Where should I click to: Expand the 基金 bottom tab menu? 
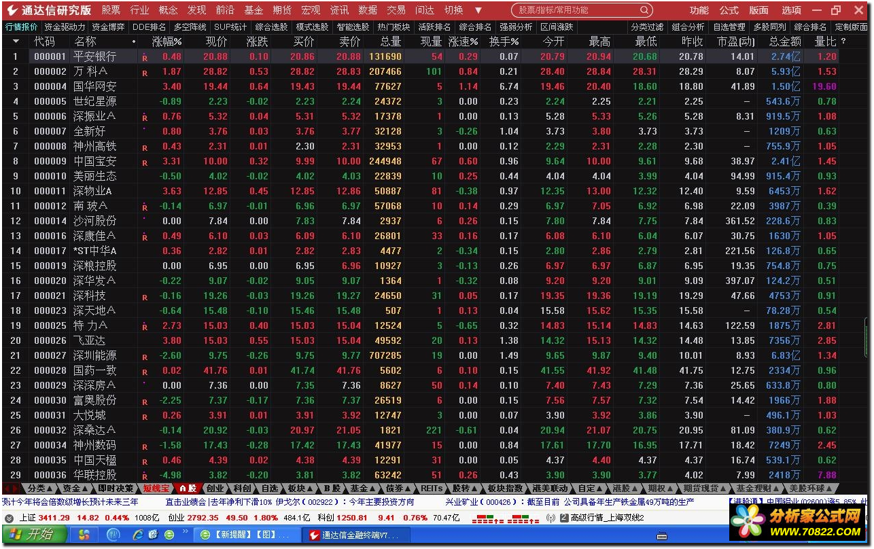point(373,489)
